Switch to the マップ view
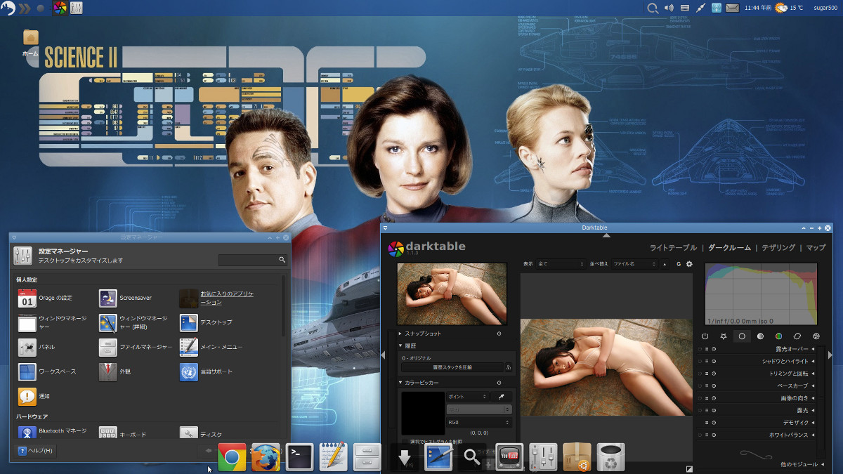 (x=816, y=247)
